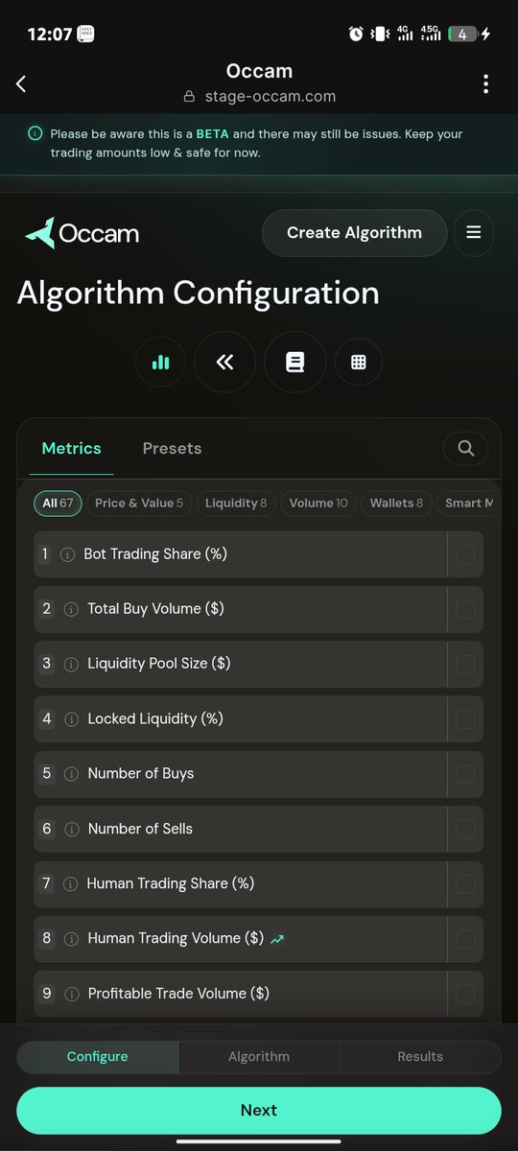Tap the lock icon next to stage-occam.com

click(x=190, y=97)
